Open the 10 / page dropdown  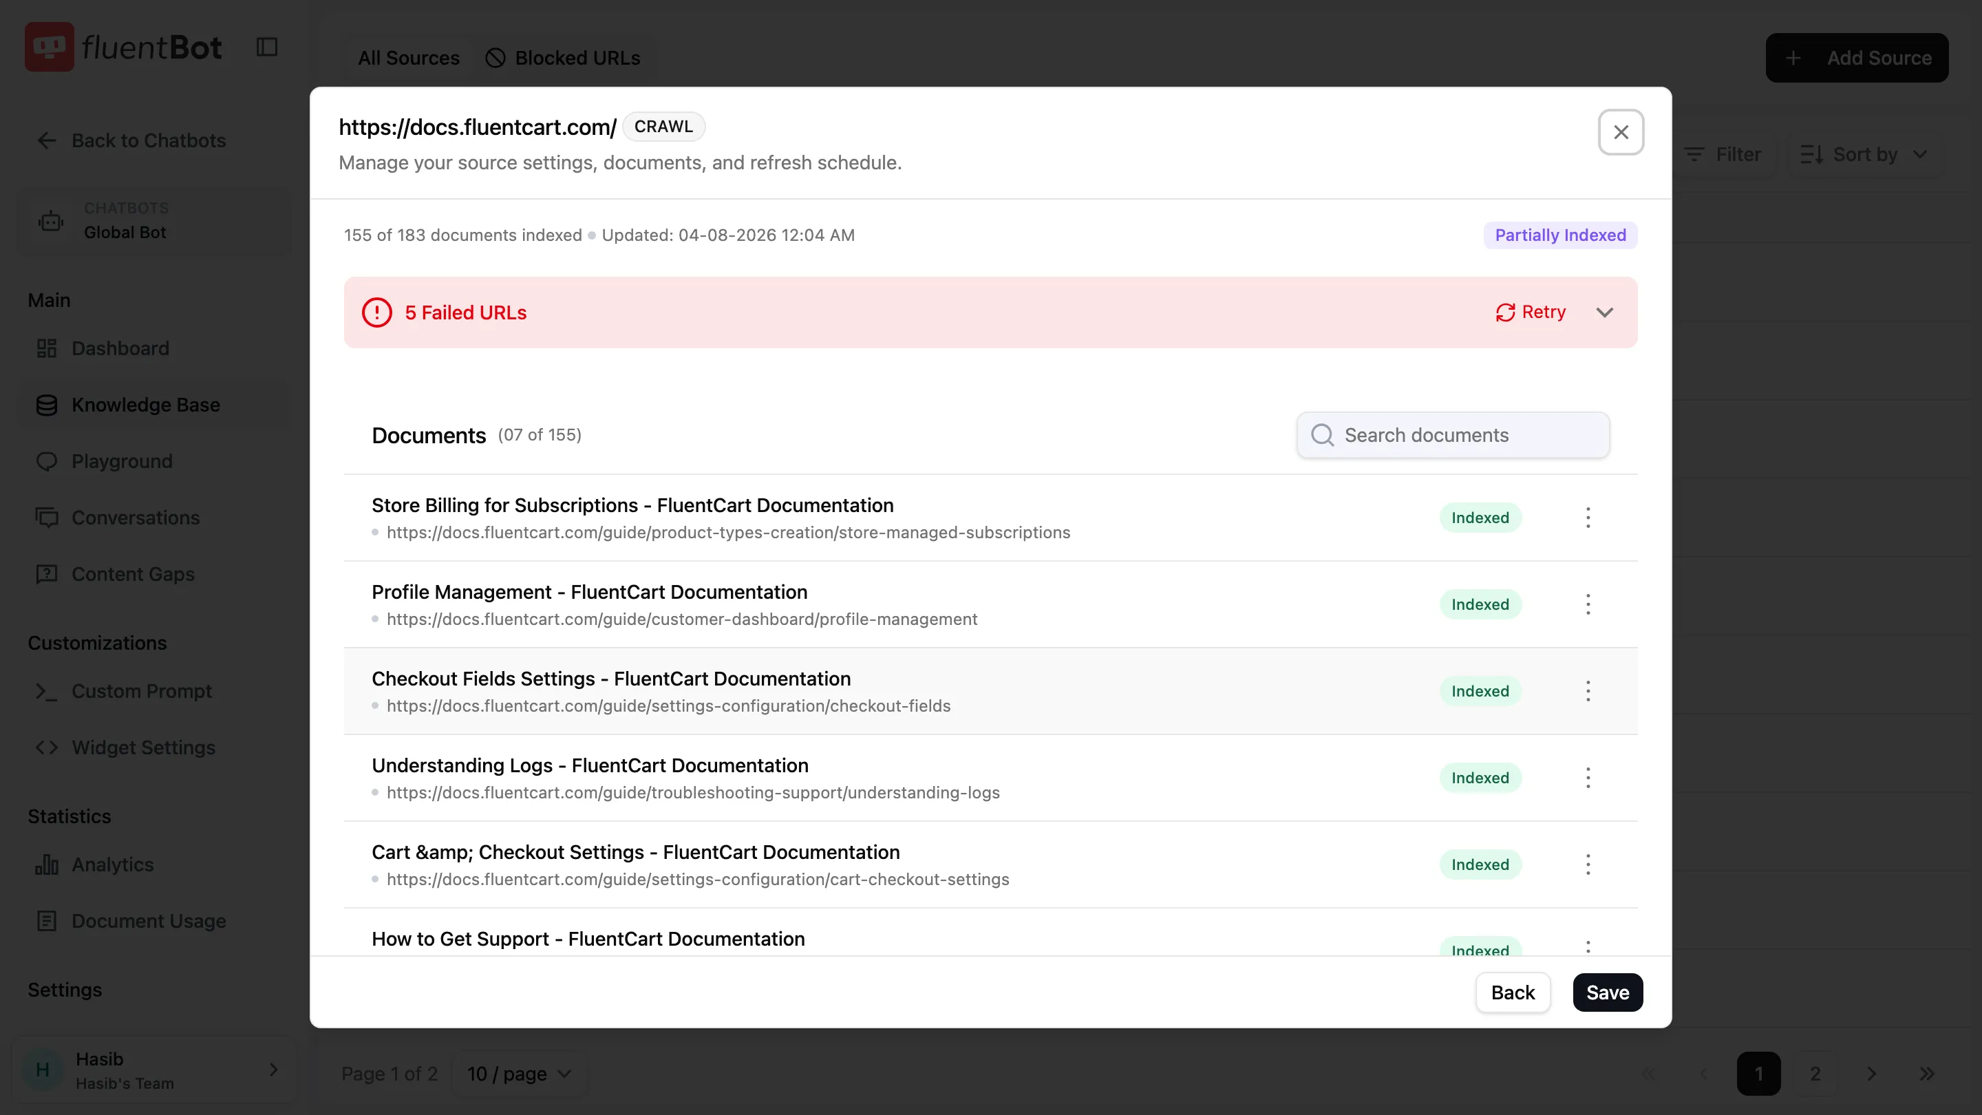[x=520, y=1074]
